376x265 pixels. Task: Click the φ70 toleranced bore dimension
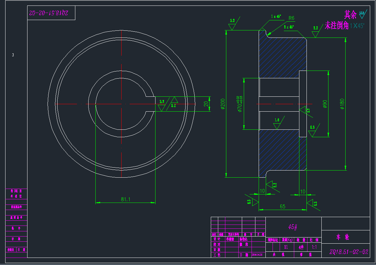241,104
